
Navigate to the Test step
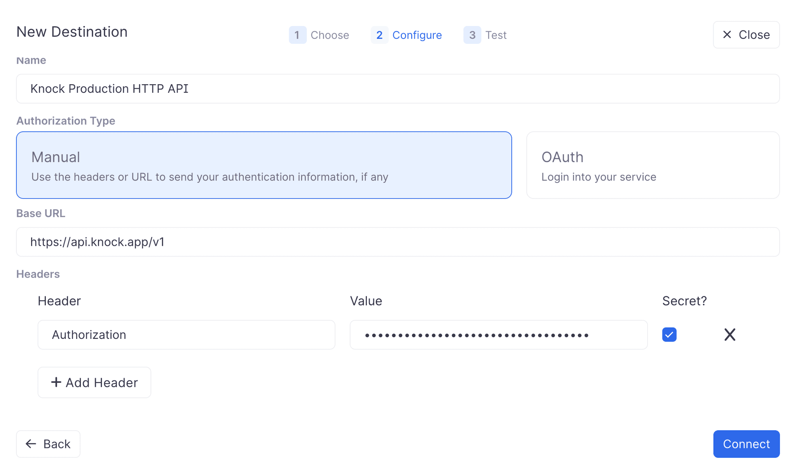click(x=496, y=35)
